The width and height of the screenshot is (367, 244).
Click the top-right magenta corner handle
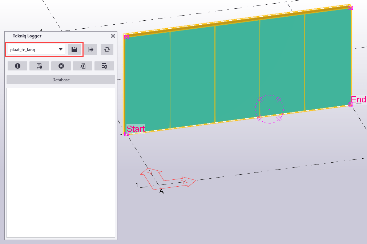coord(351,7)
